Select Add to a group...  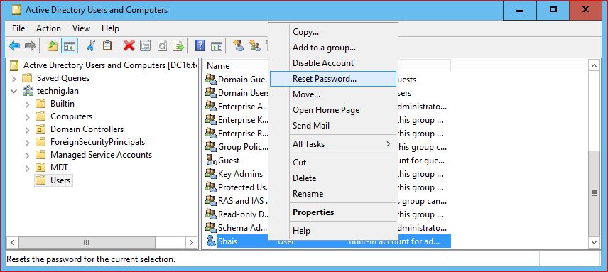333,48
